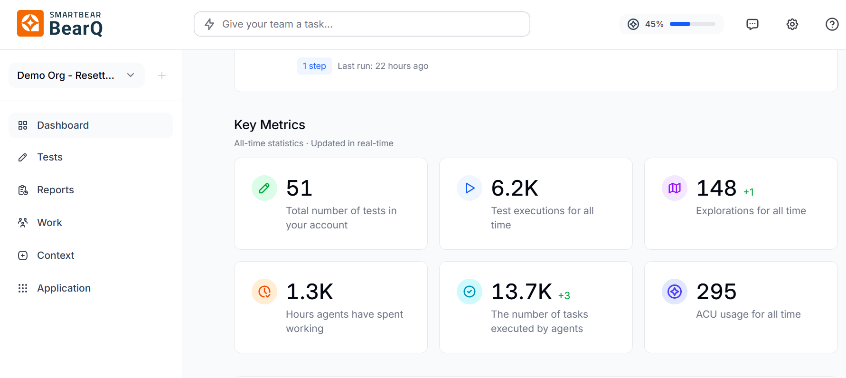Click the Context plus-box icon in sidebar
The width and height of the screenshot is (846, 378).
23,255
